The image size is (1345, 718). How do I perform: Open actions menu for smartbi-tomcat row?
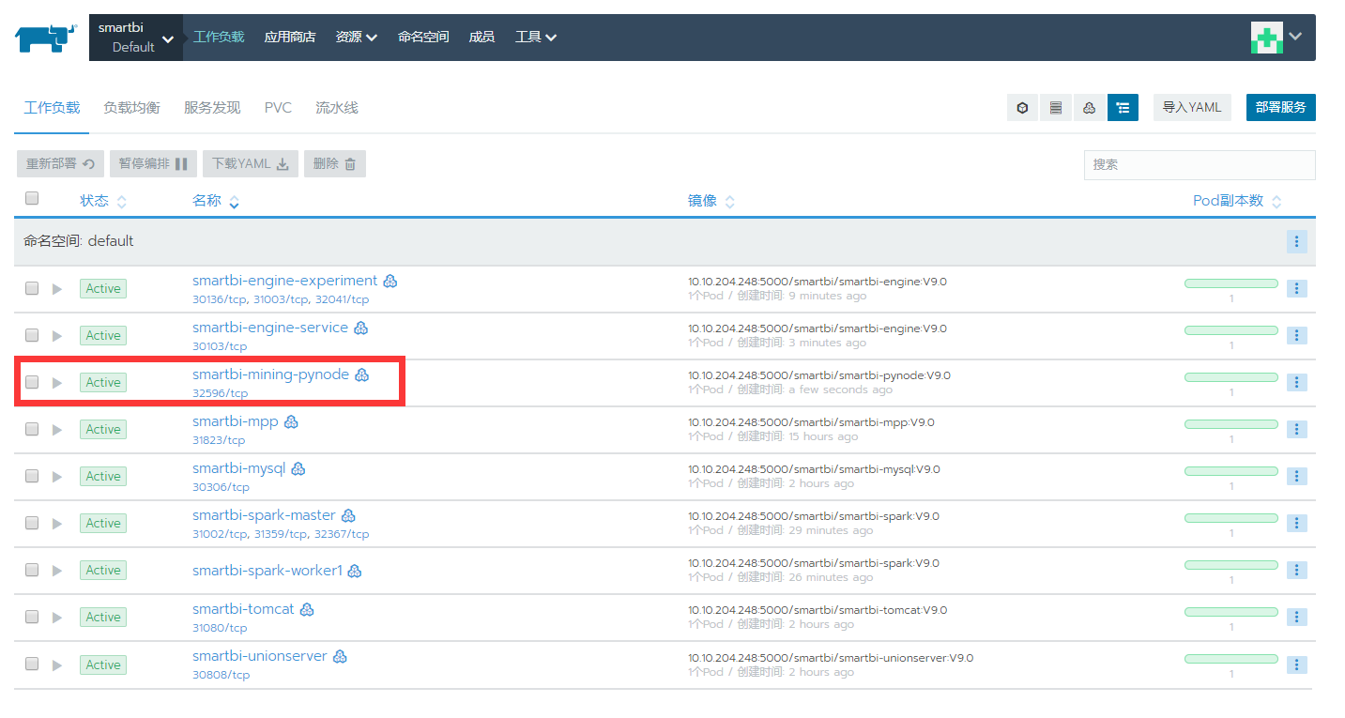click(1296, 617)
